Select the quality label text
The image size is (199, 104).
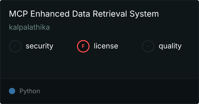point(170,46)
